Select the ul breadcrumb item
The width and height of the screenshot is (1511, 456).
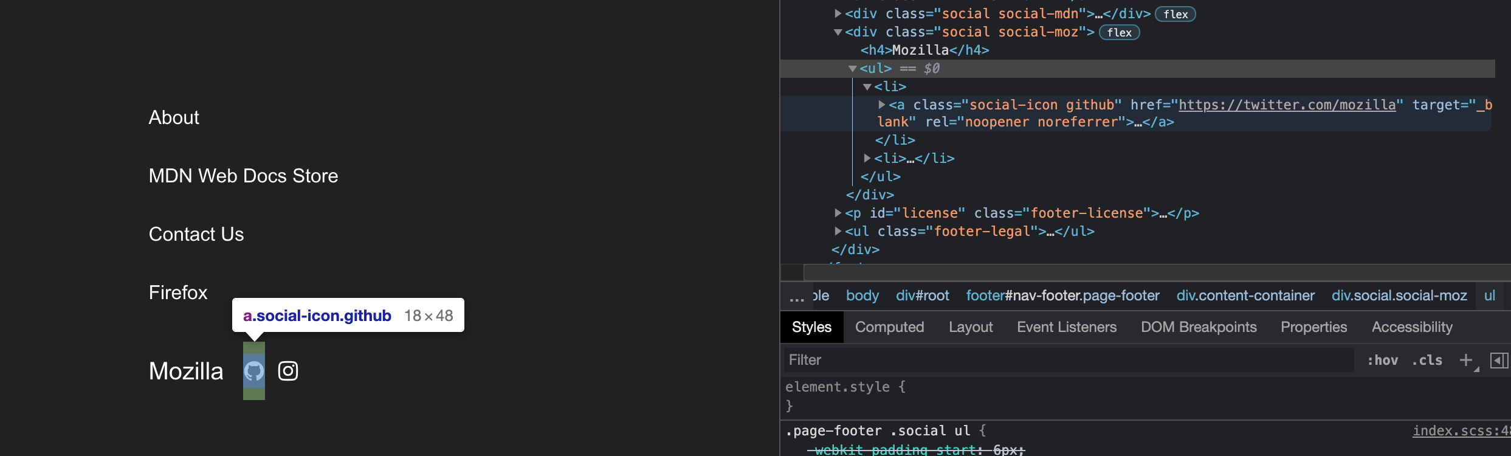pos(1490,295)
